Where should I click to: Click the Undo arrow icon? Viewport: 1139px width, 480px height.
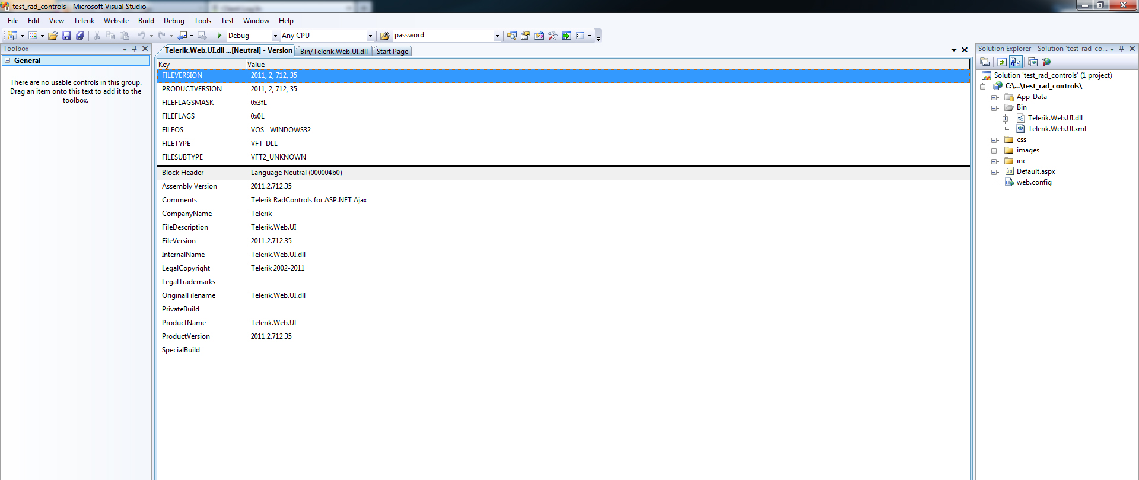(x=142, y=36)
